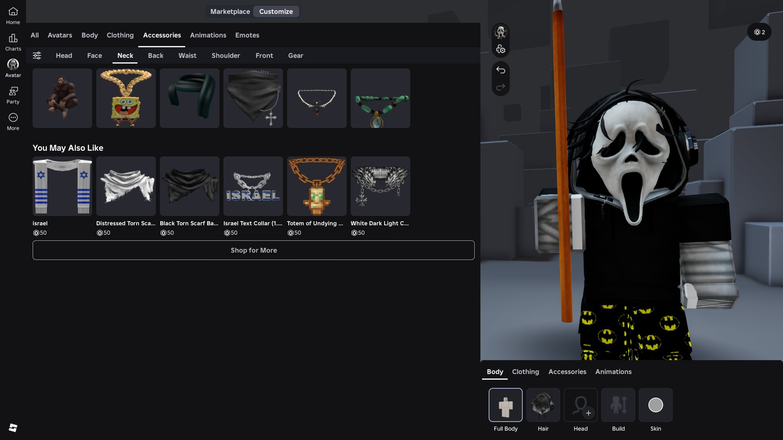Switch to the avatar panel's Accessories tab
Image resolution: width=783 pixels, height=440 pixels.
tap(567, 372)
